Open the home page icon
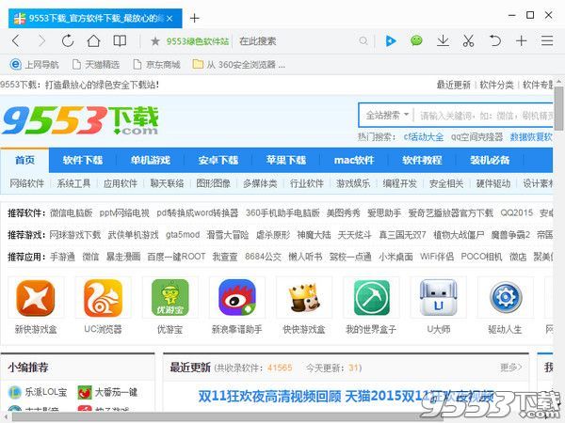 (93, 41)
